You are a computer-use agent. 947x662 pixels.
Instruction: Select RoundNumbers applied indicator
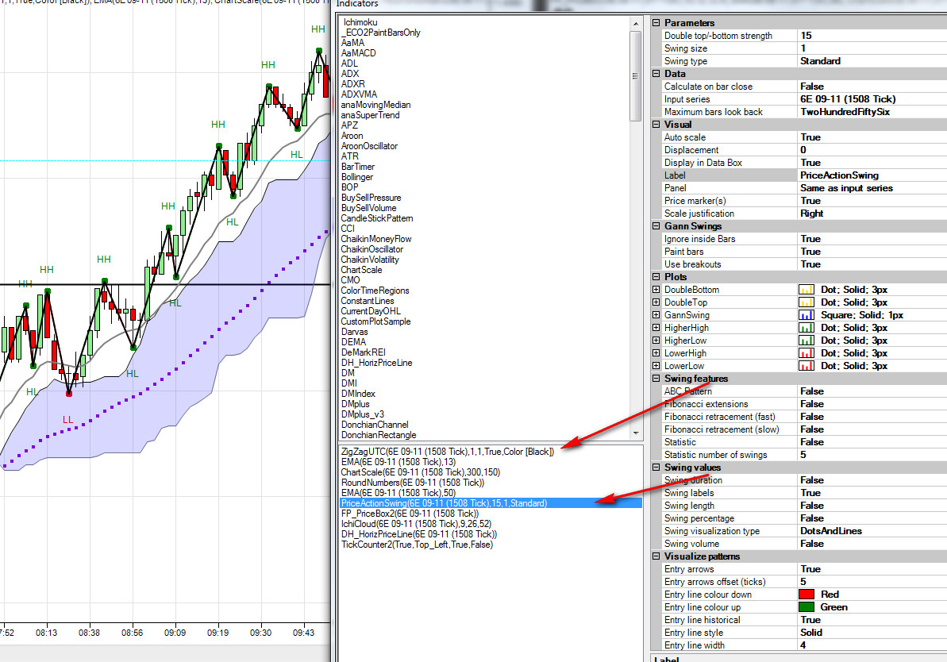(413, 483)
